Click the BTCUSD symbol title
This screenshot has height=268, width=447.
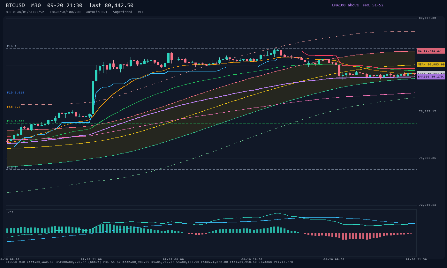pyautogui.click(x=15, y=5)
